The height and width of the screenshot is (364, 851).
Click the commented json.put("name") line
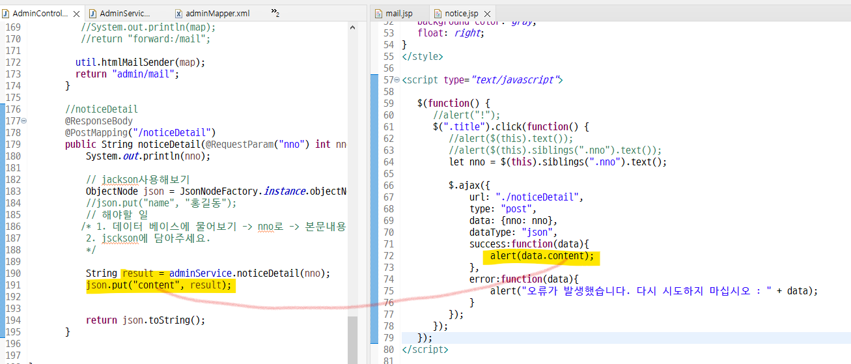coord(161,203)
